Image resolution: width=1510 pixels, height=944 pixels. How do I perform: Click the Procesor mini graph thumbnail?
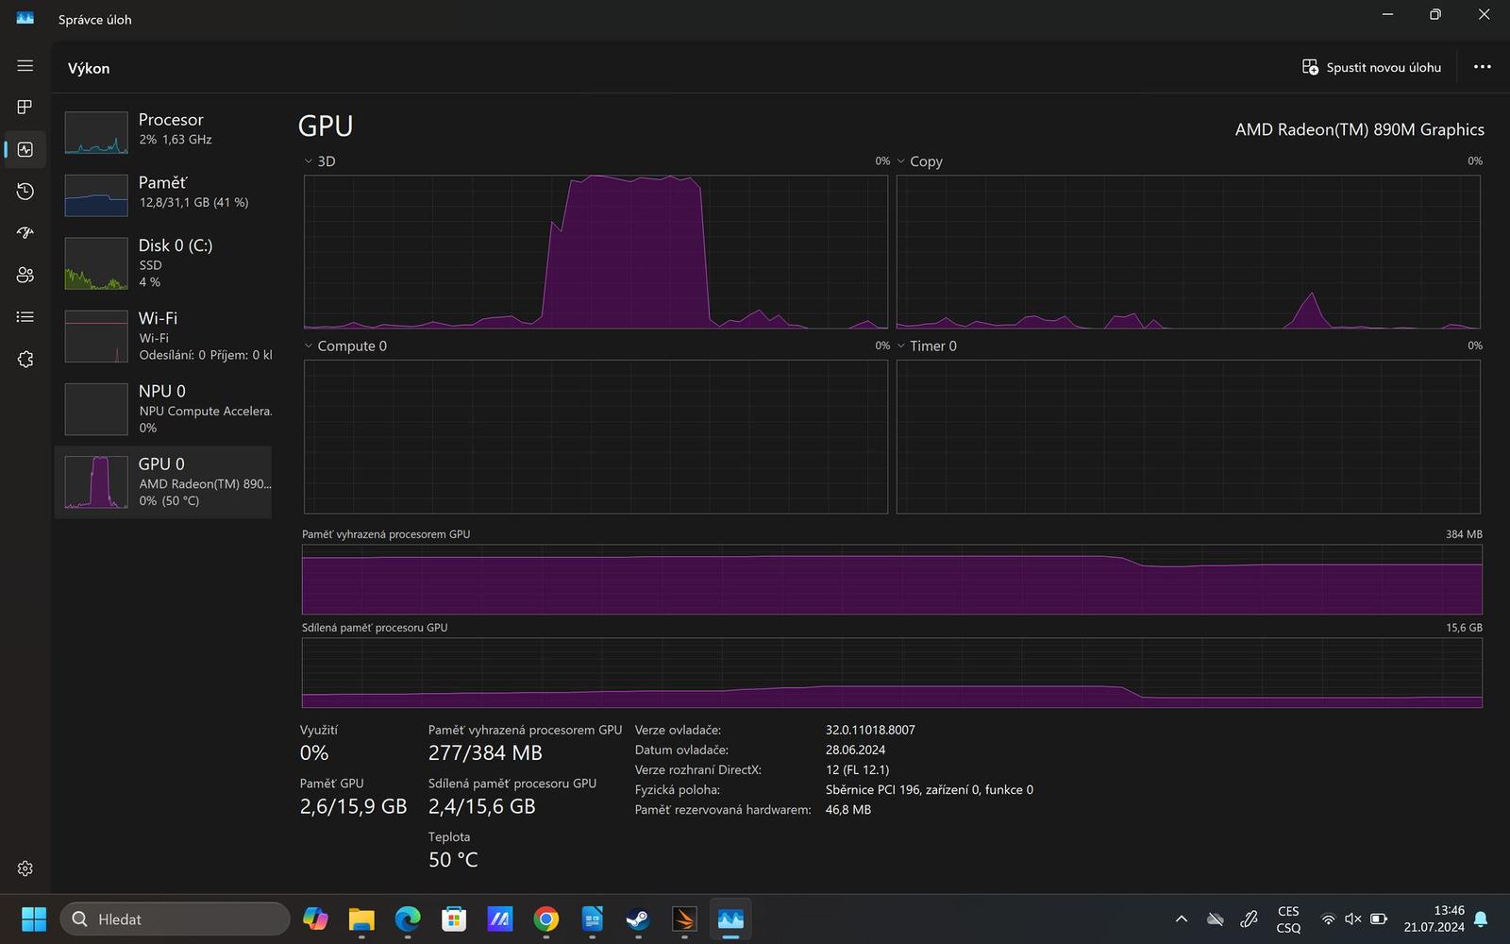pos(96,132)
